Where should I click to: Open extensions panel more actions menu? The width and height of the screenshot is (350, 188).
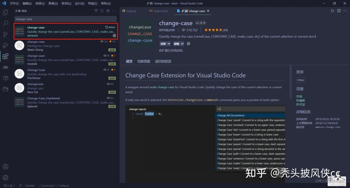point(114,11)
